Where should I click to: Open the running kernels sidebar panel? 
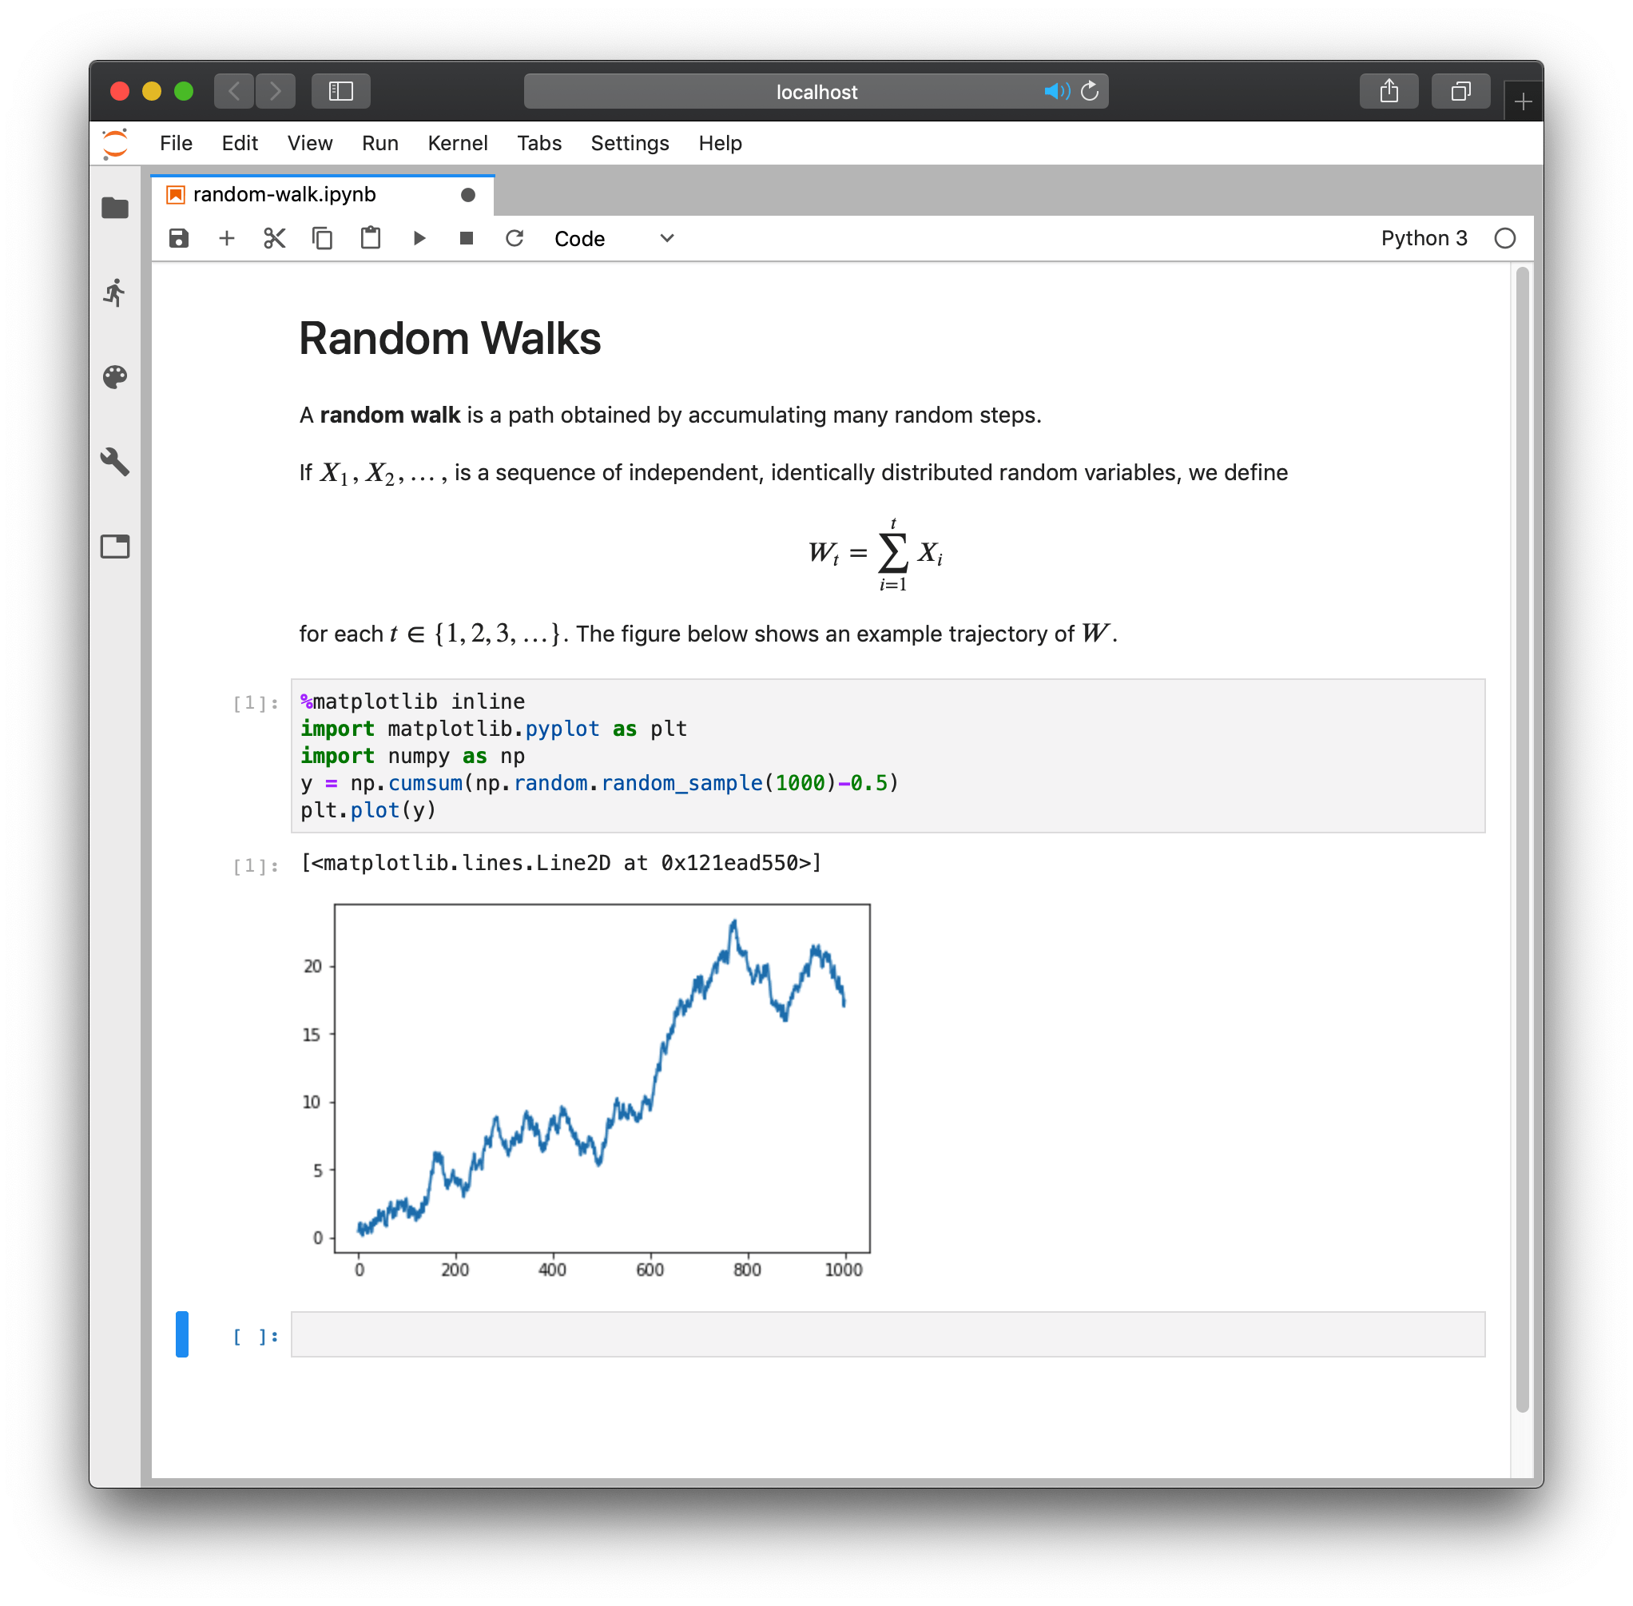tap(115, 292)
